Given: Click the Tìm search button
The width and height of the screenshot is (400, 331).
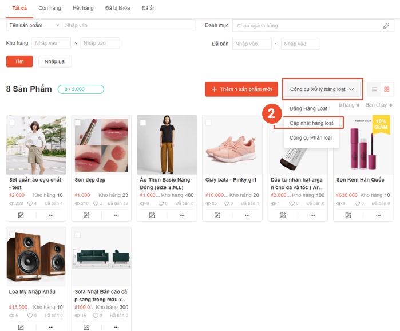Looking at the screenshot, I should pos(19,61).
